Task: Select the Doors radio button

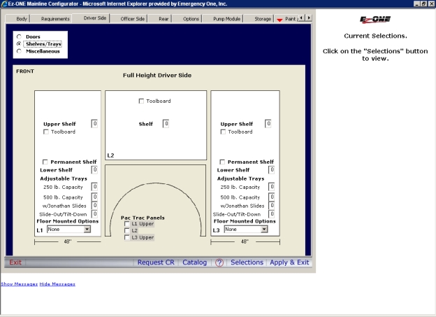Action: (19, 36)
